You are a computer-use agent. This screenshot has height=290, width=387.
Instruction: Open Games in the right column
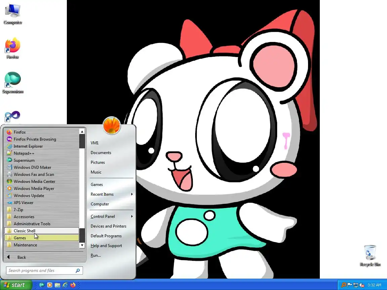[111, 185]
